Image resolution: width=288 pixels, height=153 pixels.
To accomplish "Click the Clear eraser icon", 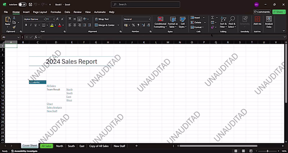I will 212,27.
